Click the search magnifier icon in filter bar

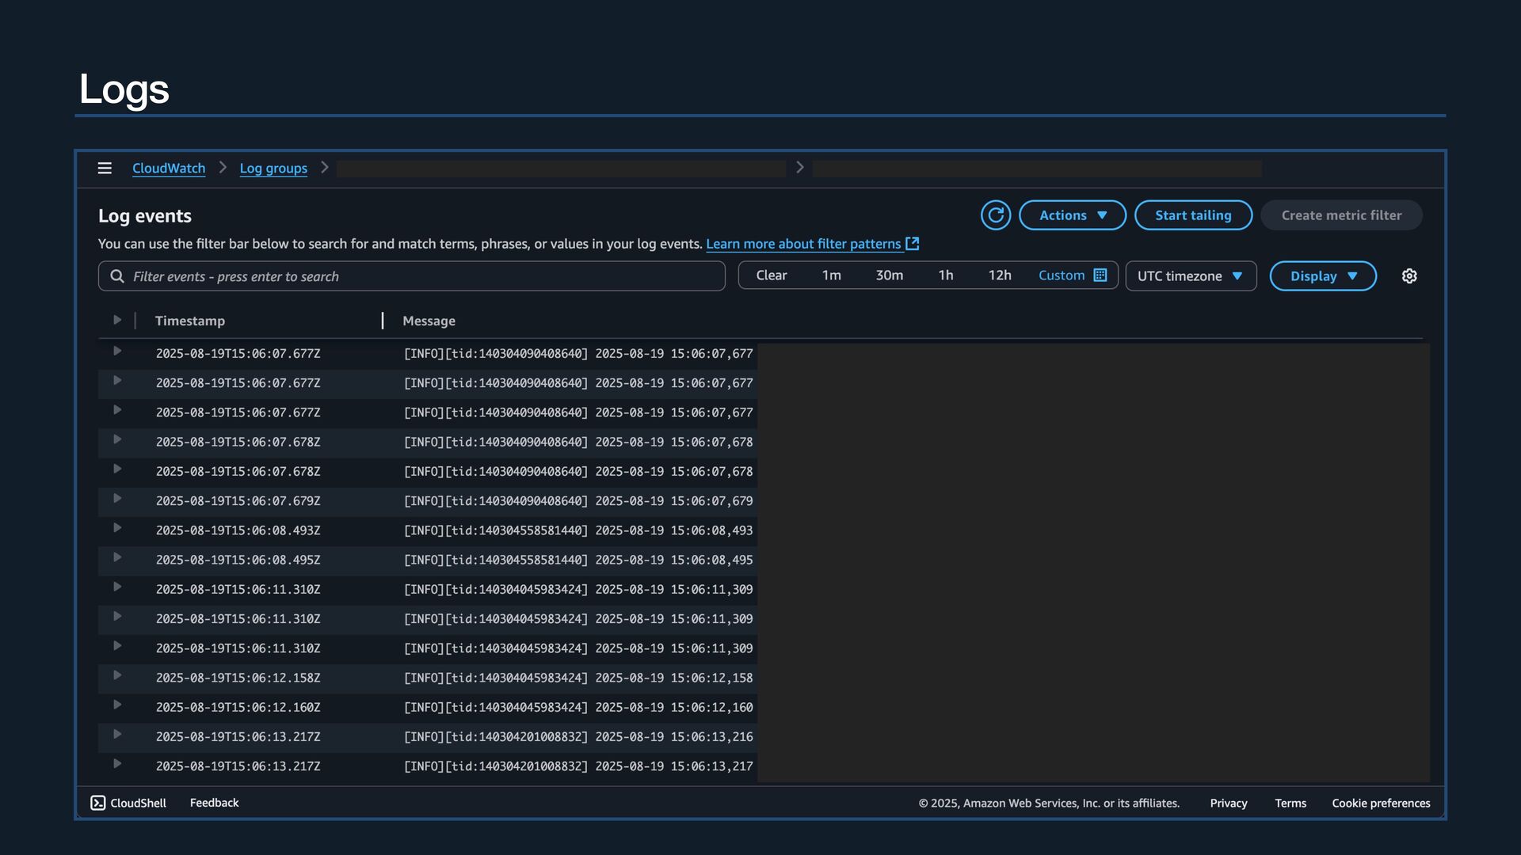point(117,276)
